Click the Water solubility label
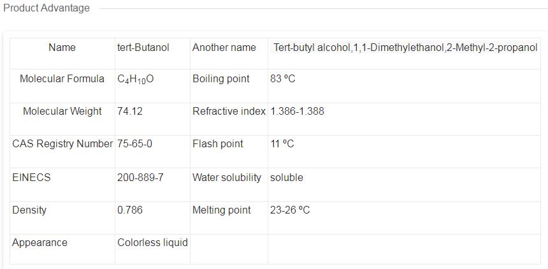548x269 pixels. pos(227,177)
